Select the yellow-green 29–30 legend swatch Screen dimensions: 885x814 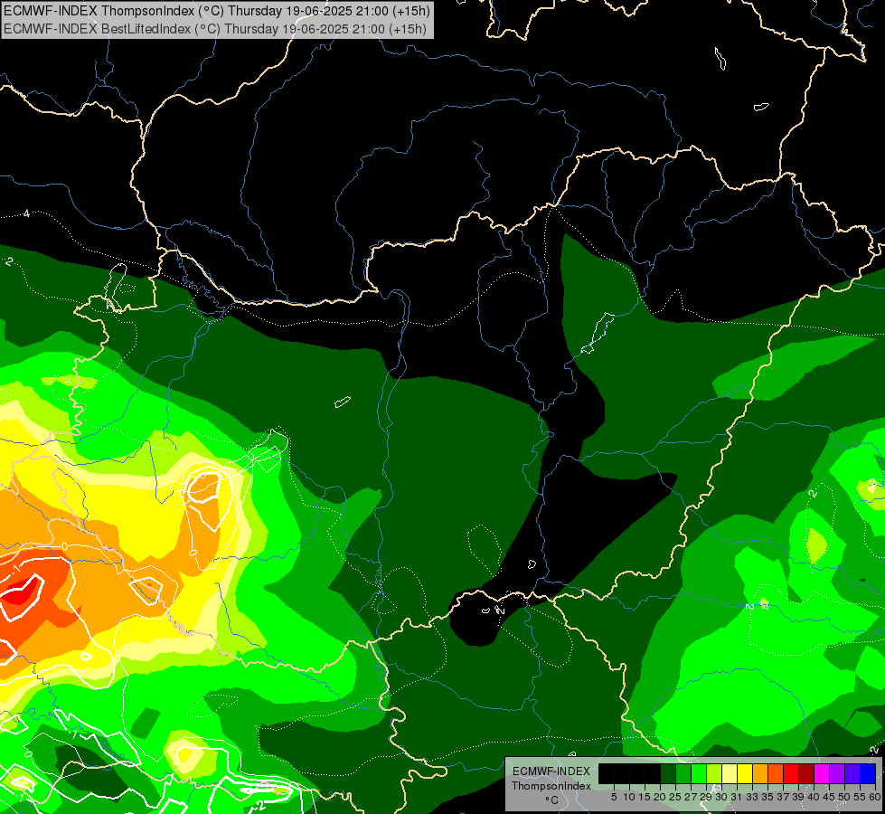(x=714, y=773)
